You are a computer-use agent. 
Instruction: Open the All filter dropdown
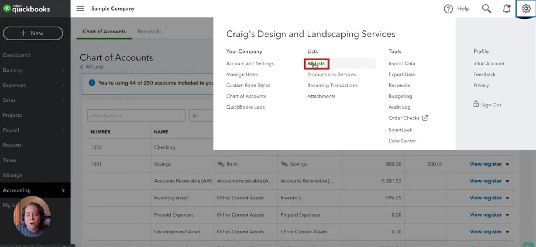pyautogui.click(x=201, y=116)
